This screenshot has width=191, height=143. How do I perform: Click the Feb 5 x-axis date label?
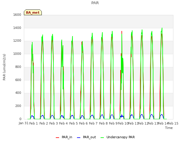tap(73, 123)
